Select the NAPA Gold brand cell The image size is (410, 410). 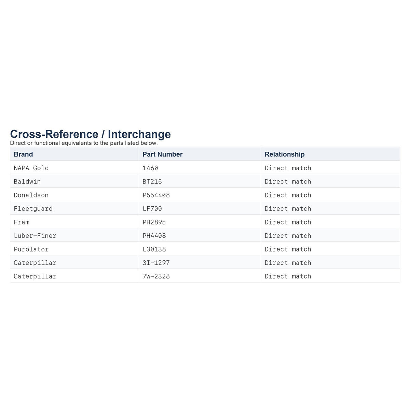pyautogui.click(x=31, y=168)
